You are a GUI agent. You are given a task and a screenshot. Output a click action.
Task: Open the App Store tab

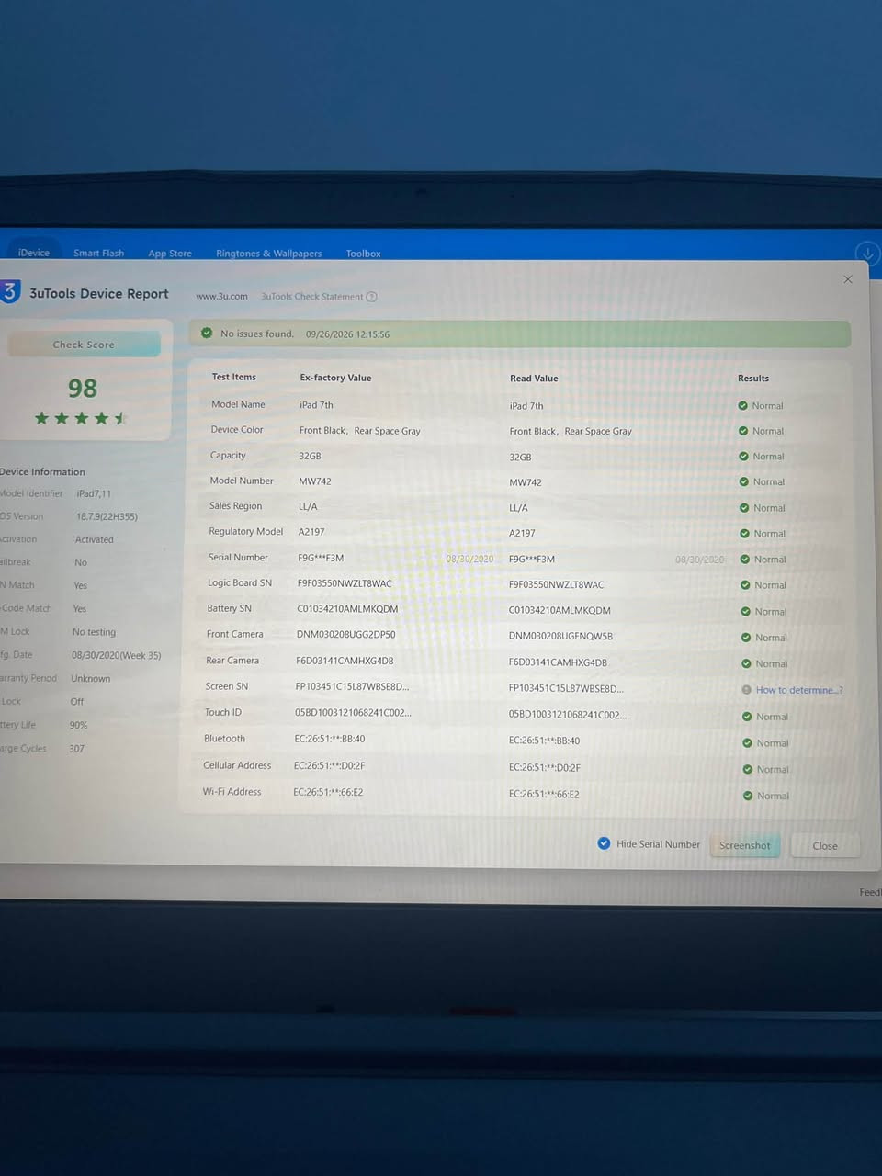pos(170,254)
